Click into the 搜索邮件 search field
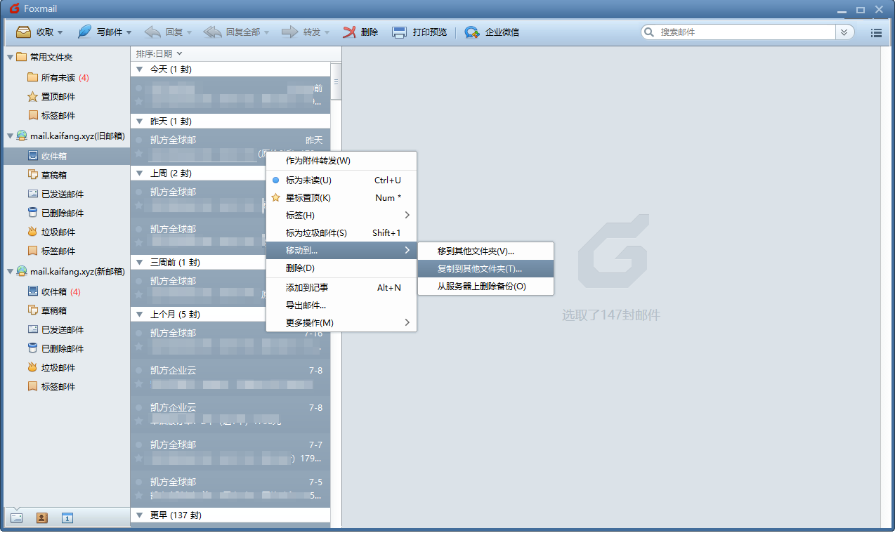The height and width of the screenshot is (533, 895). click(x=745, y=32)
